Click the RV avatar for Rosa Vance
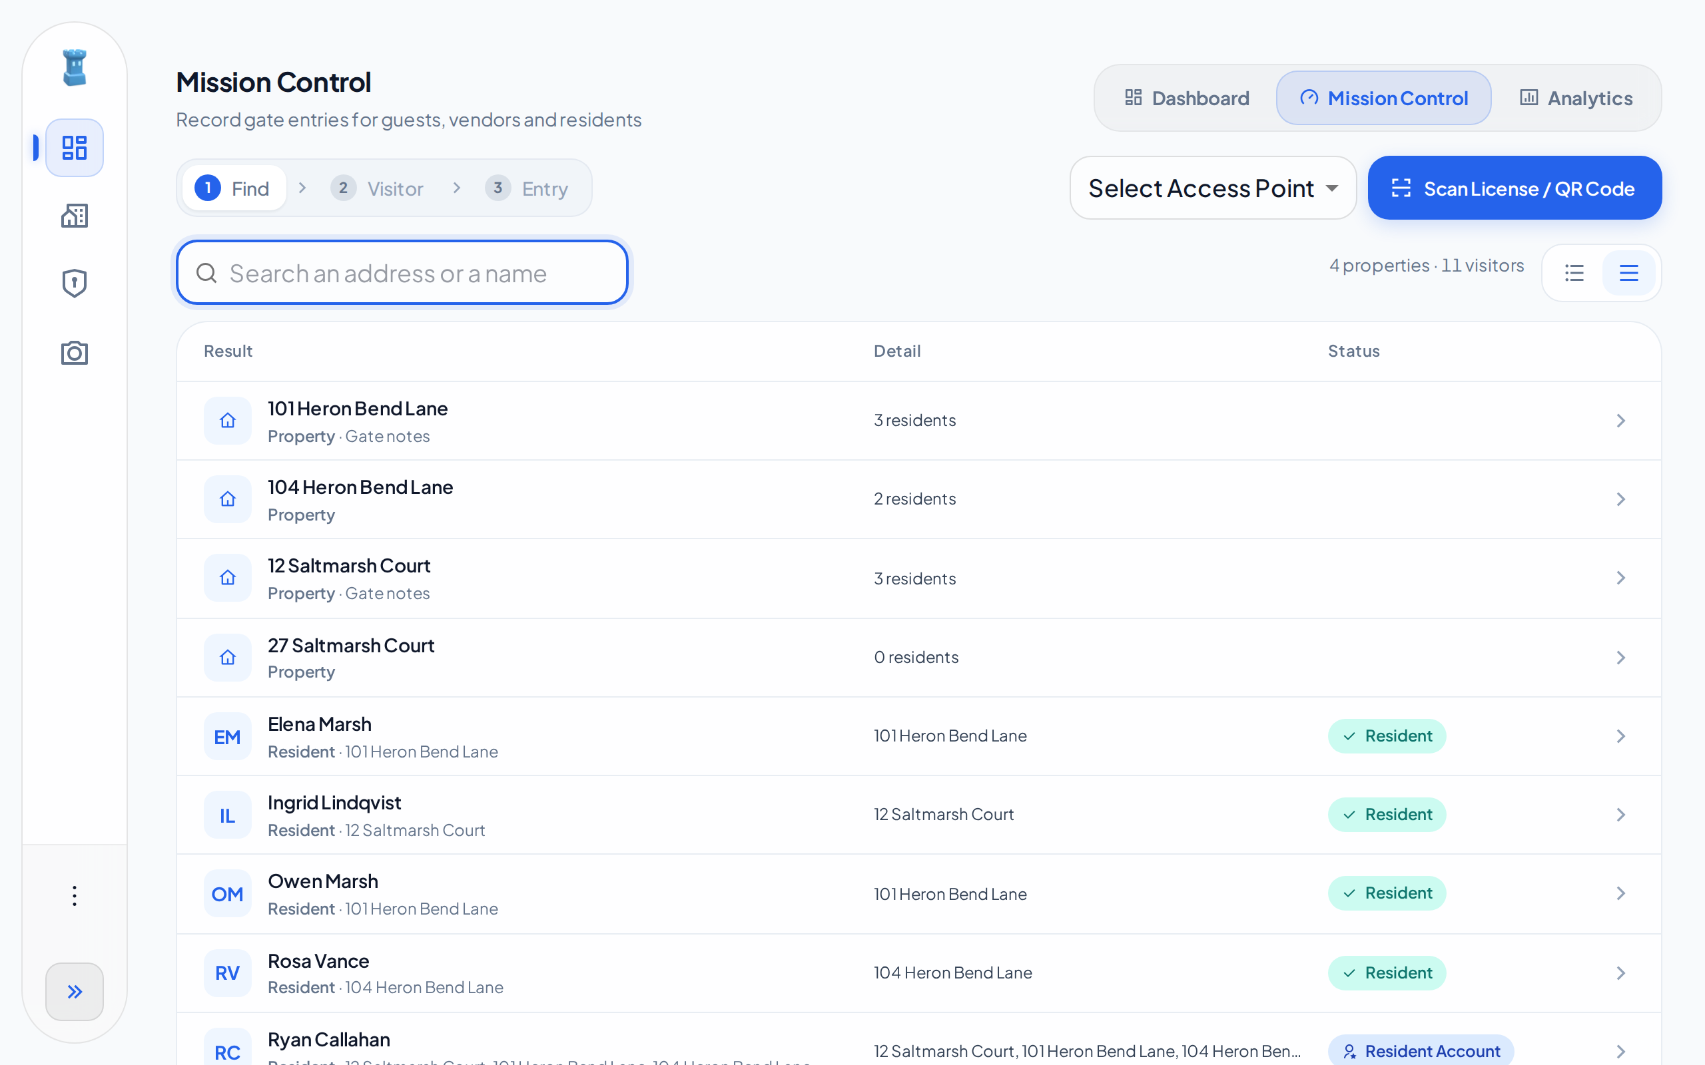The image size is (1705, 1065). pos(228,972)
